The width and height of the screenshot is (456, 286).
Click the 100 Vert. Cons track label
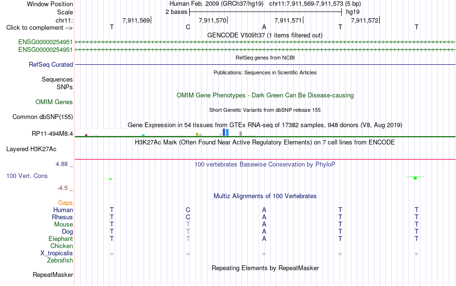tap(27, 176)
